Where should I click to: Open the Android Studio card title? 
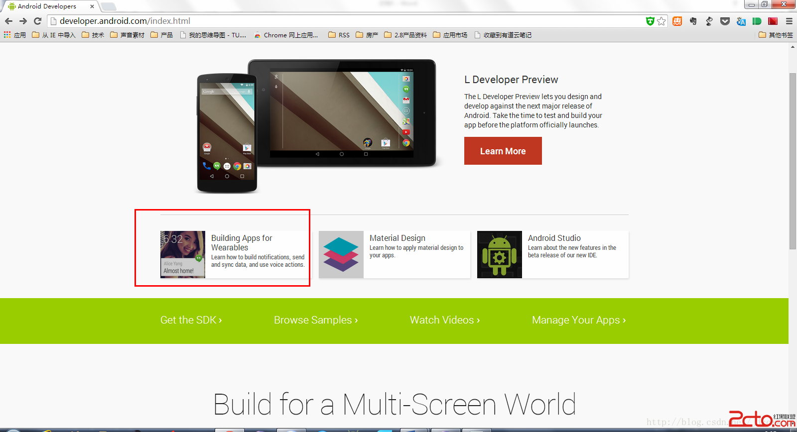[x=554, y=238]
